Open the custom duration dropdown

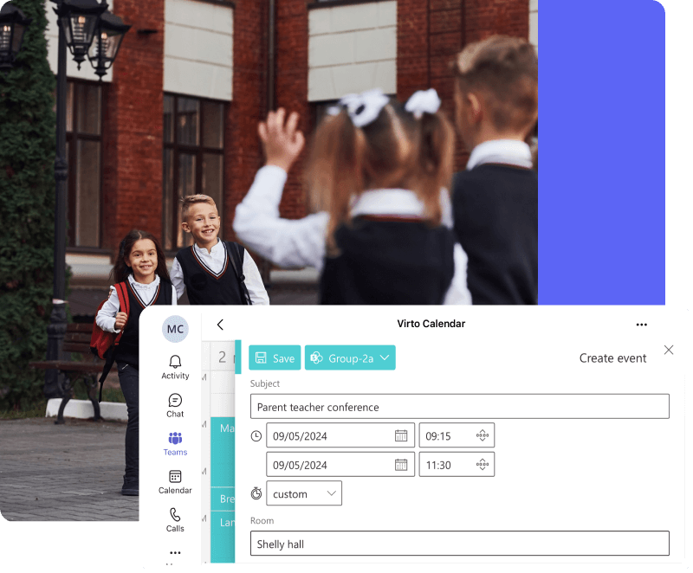(x=305, y=494)
